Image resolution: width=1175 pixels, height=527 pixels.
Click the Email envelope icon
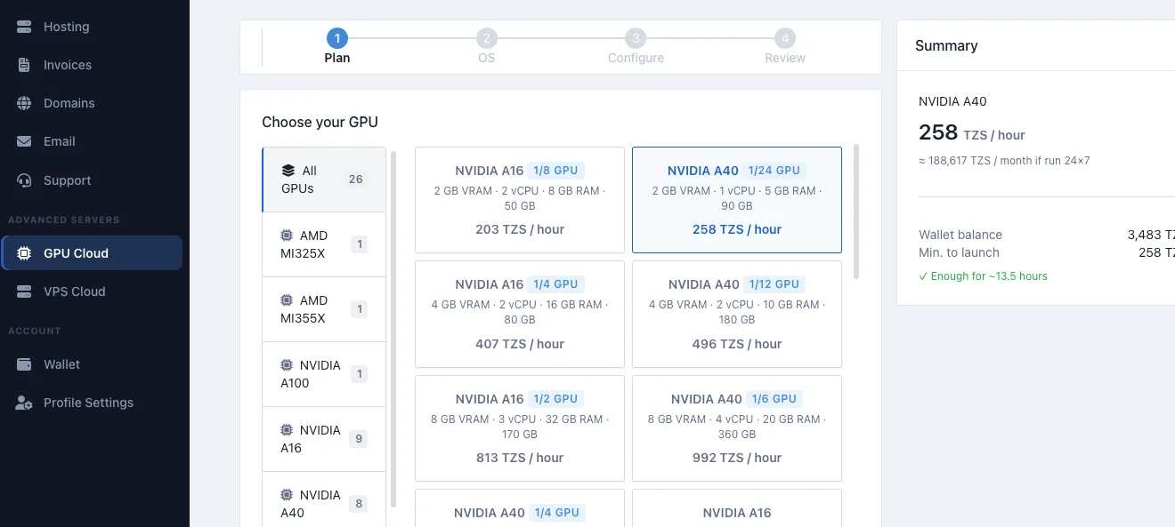pyautogui.click(x=24, y=141)
